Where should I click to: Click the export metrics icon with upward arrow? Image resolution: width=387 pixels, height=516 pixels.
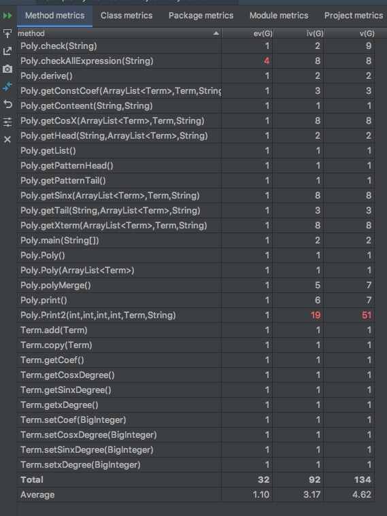7,33
